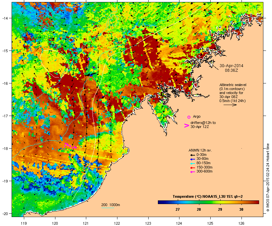Click the 300-600m depth label
Image resolution: width=272 pixels, height=226 pixels.
click(204, 171)
